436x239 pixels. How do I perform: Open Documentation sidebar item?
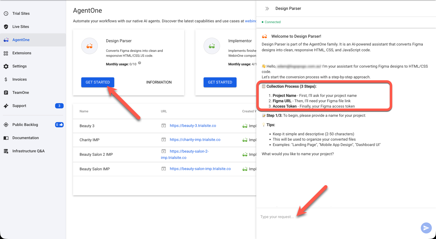[x=33, y=138]
